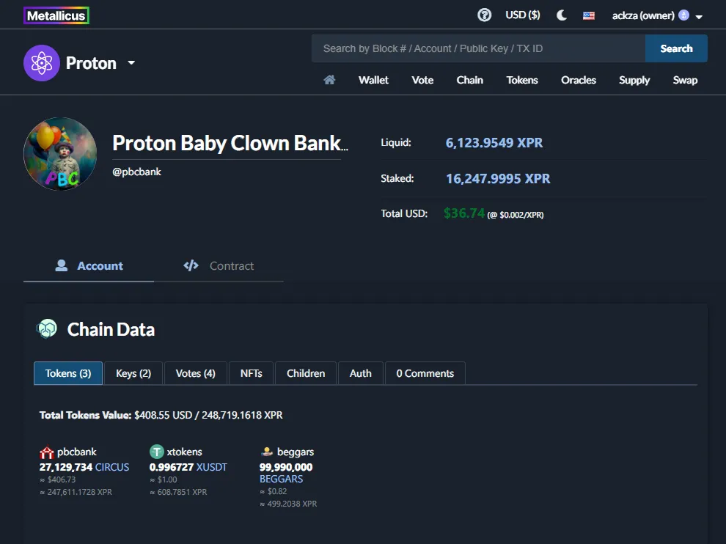
Task: Click the search input field
Action: click(478, 48)
